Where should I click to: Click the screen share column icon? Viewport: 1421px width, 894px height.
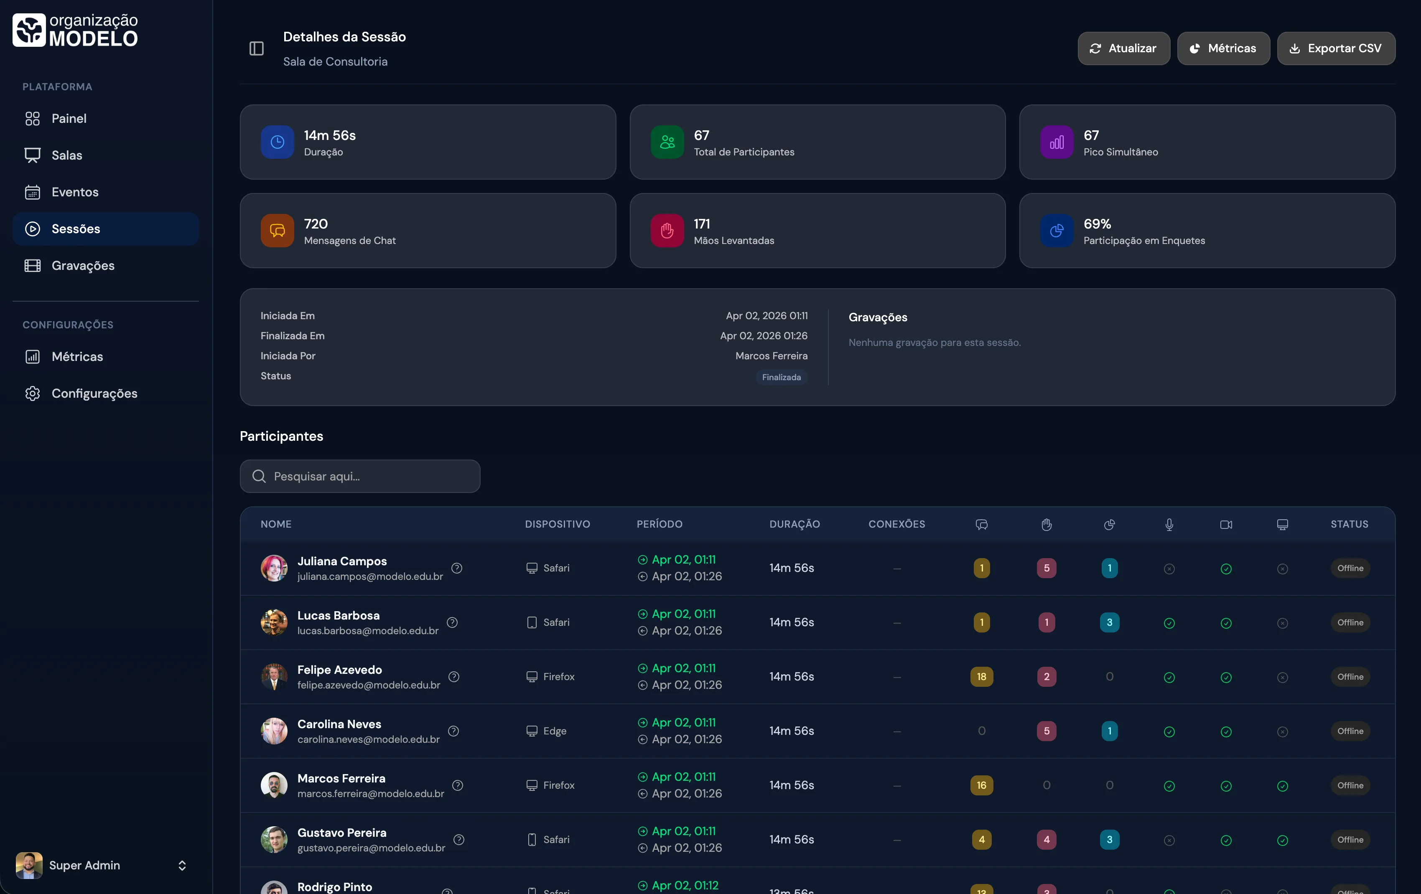[x=1282, y=524]
